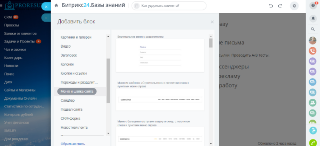Click the PRORESULT logo
This screenshot has height=146, width=320.
pos(22,6)
